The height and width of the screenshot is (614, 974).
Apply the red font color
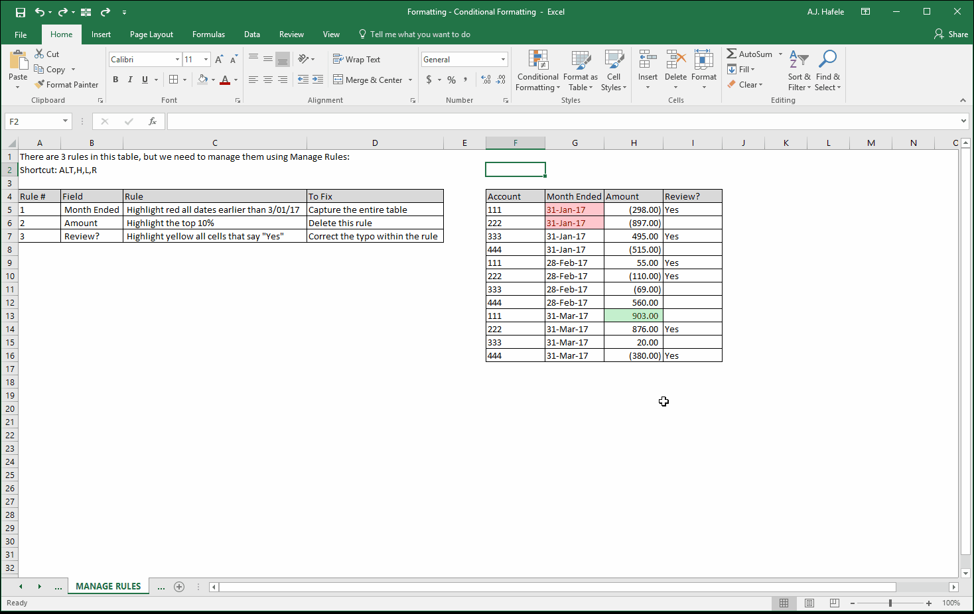point(225,80)
